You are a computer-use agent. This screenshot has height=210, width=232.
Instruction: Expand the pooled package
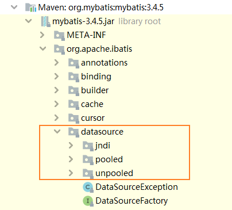(71, 159)
